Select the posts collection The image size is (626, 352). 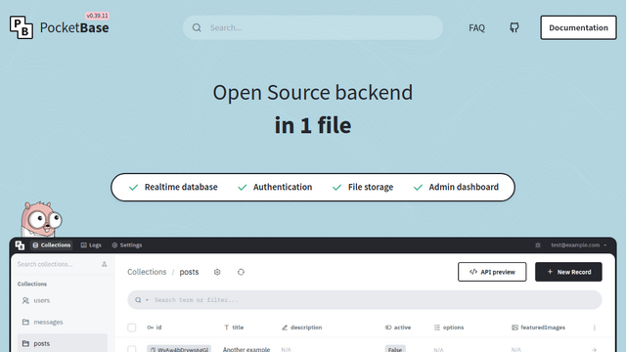tap(63, 343)
